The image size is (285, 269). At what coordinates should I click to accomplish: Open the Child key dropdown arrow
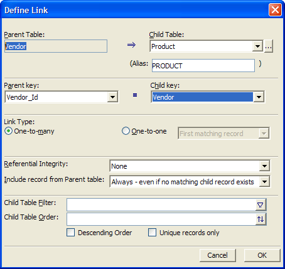(259, 97)
